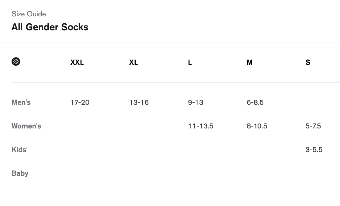Click the Stance logo icon in table header
This screenshot has width=340, height=206.
(x=16, y=62)
